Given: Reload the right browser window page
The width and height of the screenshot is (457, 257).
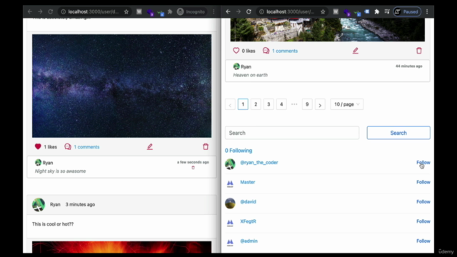Looking at the screenshot, I should click(x=248, y=11).
